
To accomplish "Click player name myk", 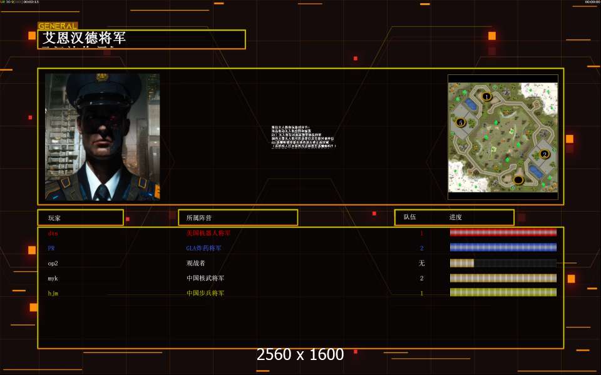I will click(53, 278).
